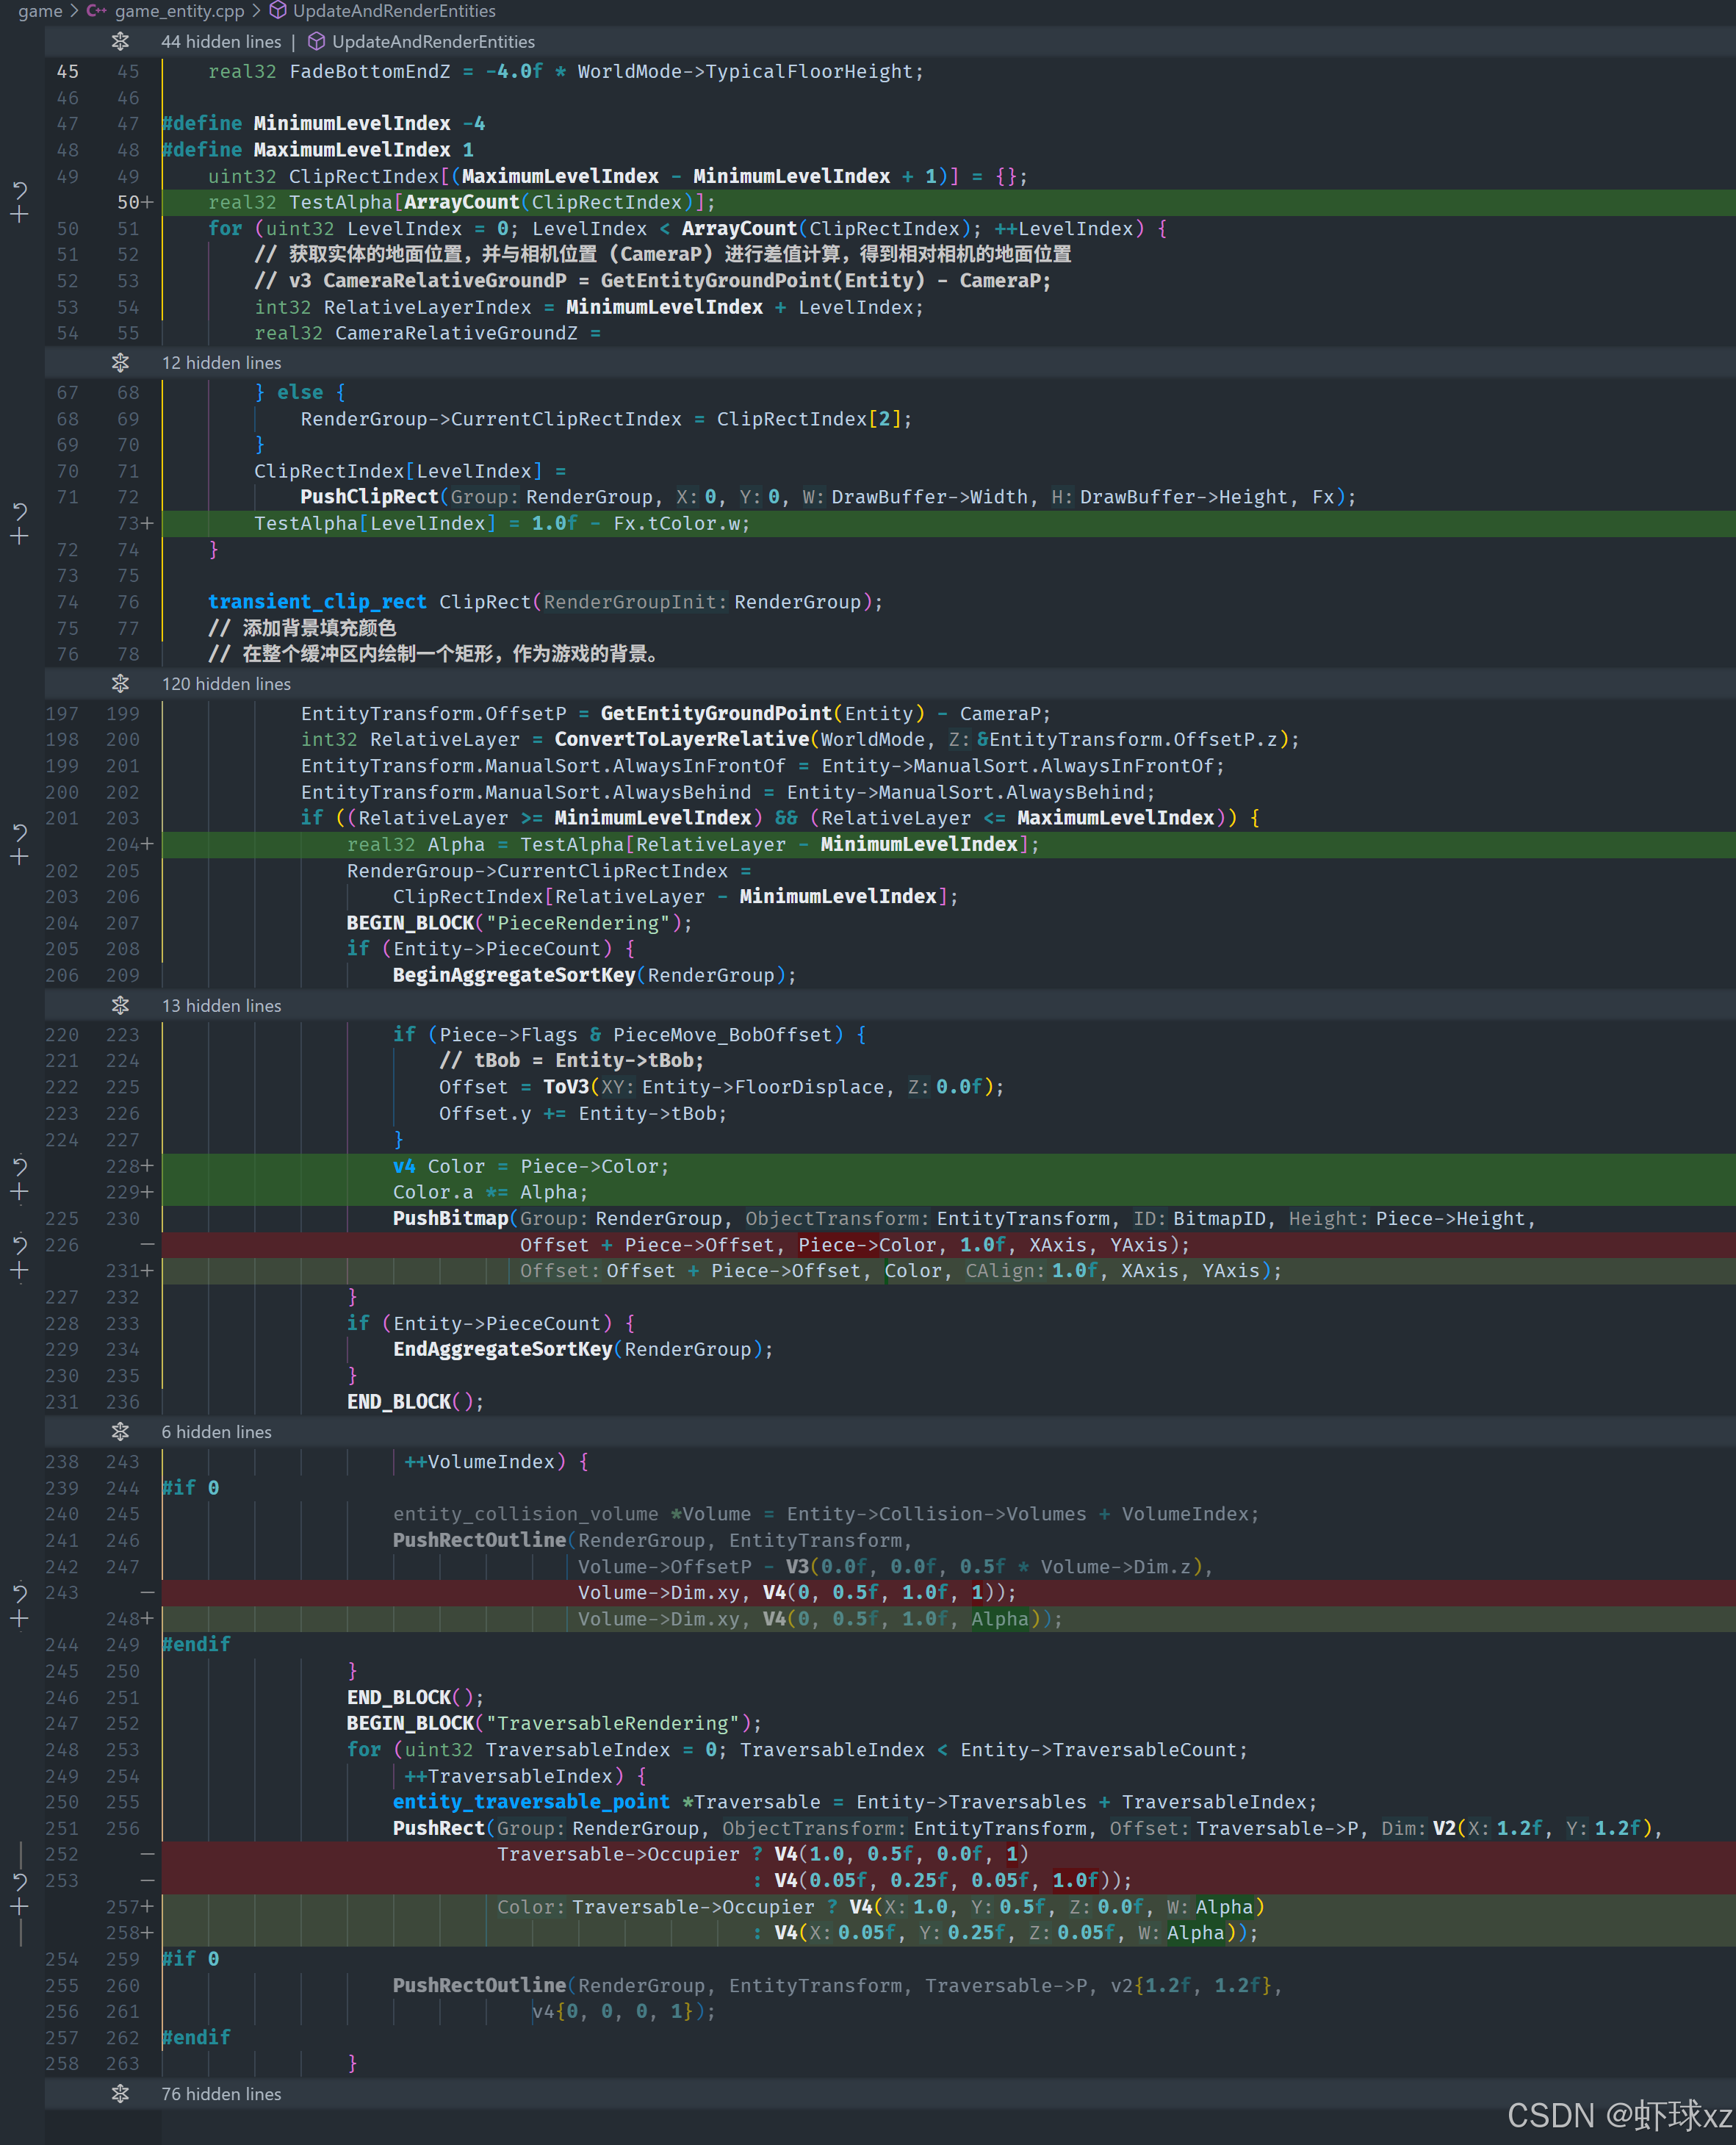The height and width of the screenshot is (2145, 1736).
Task: Expand the 13 hidden lines section
Action: (120, 1006)
